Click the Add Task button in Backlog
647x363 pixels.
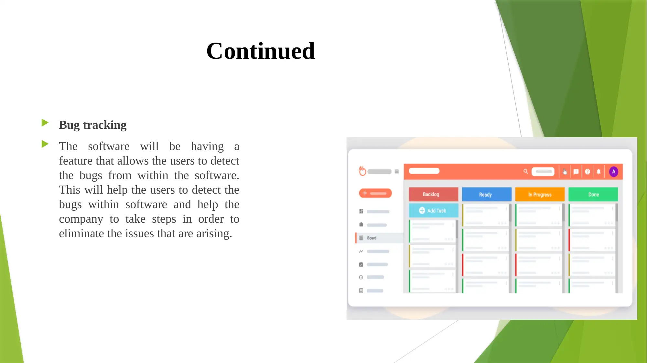[433, 210]
